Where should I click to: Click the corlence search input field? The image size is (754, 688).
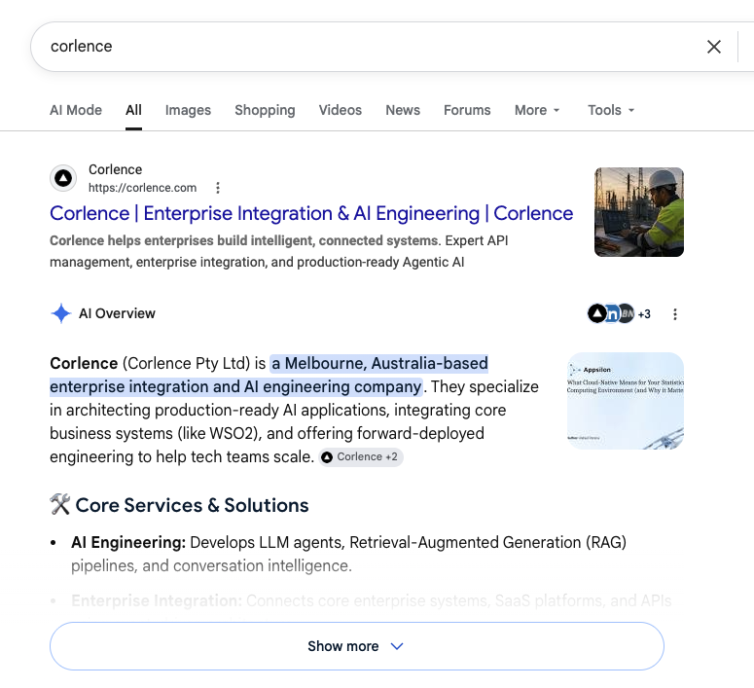click(371, 46)
